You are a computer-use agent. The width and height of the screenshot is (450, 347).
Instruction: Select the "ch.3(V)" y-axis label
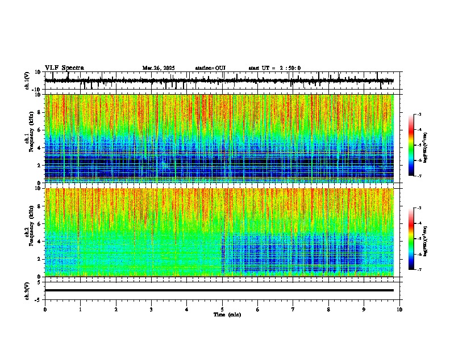click(x=27, y=291)
